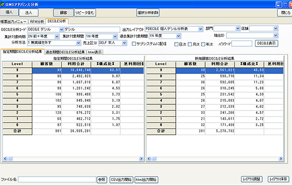Click left table scroll-left arrow
The image size is (292, 186).
pos(5,159)
